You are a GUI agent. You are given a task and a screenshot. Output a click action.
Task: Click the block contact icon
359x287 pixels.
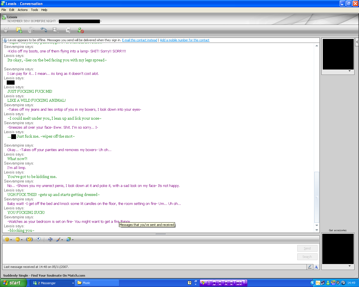(x=81, y=30)
